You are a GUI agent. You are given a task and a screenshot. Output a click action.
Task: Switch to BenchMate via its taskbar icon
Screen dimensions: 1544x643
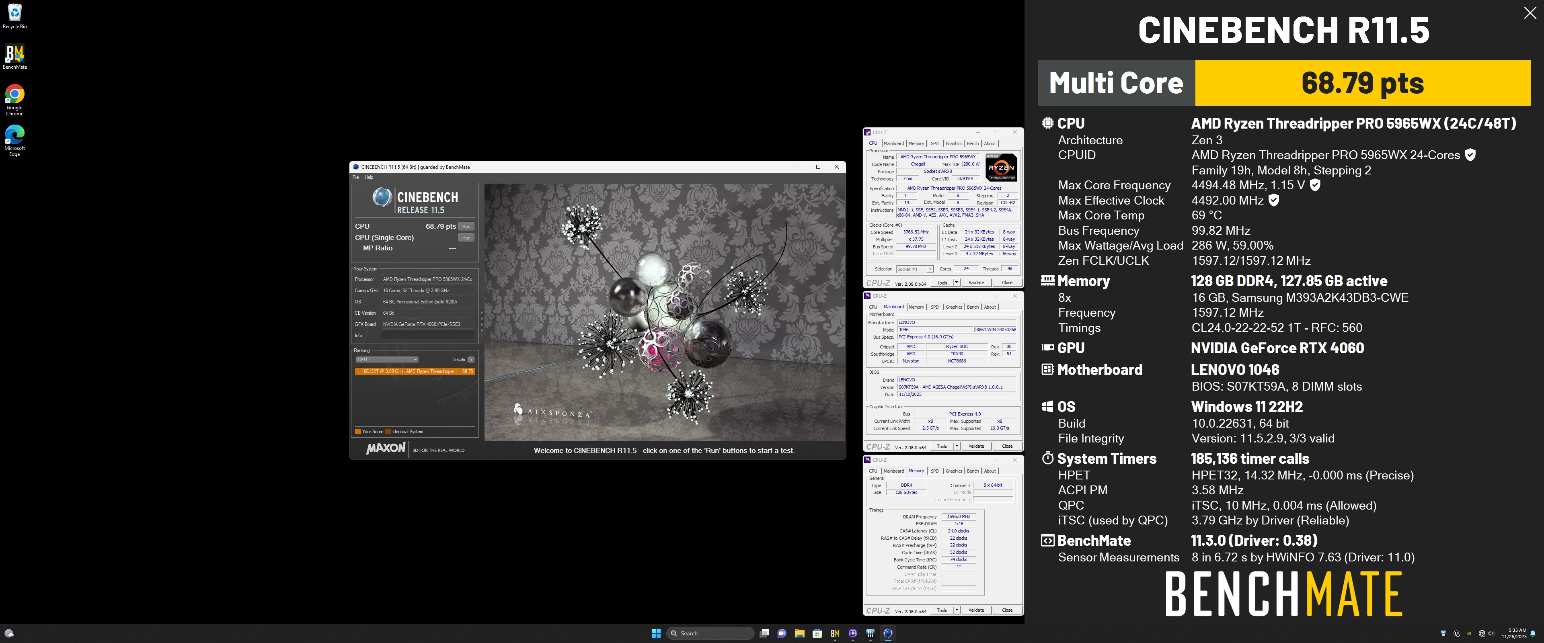[835, 633]
